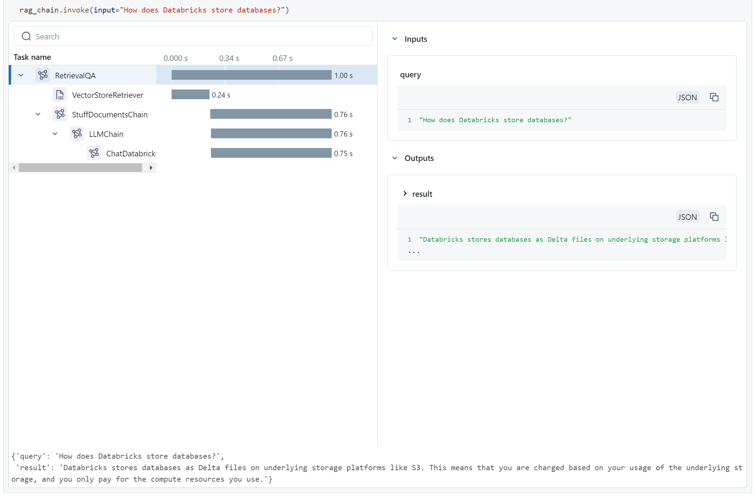Toggle JSON view for query input

pyautogui.click(x=687, y=98)
